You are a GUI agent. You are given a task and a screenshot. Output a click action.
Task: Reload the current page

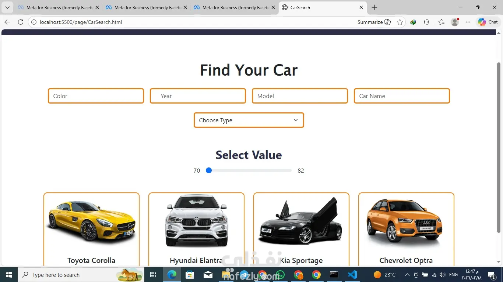point(21,22)
